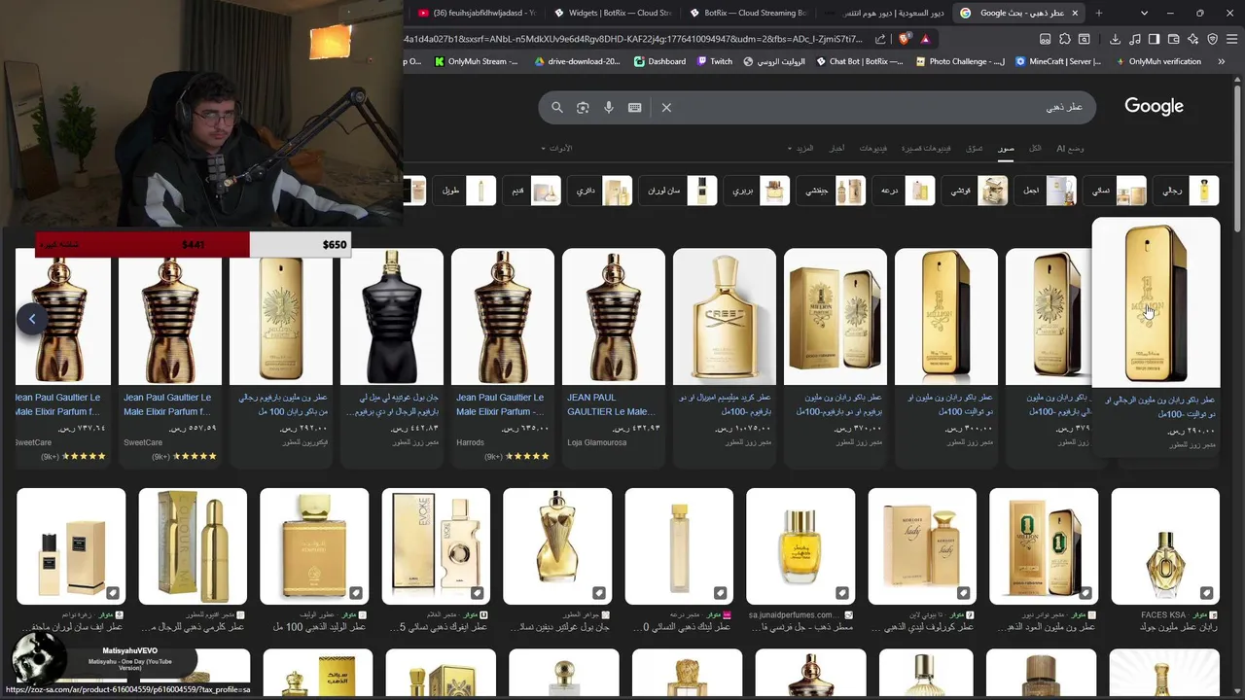Switch to the BotRix Cloud Streaming Bot tab
Viewport: 1245px width, 700px height.
point(748,13)
